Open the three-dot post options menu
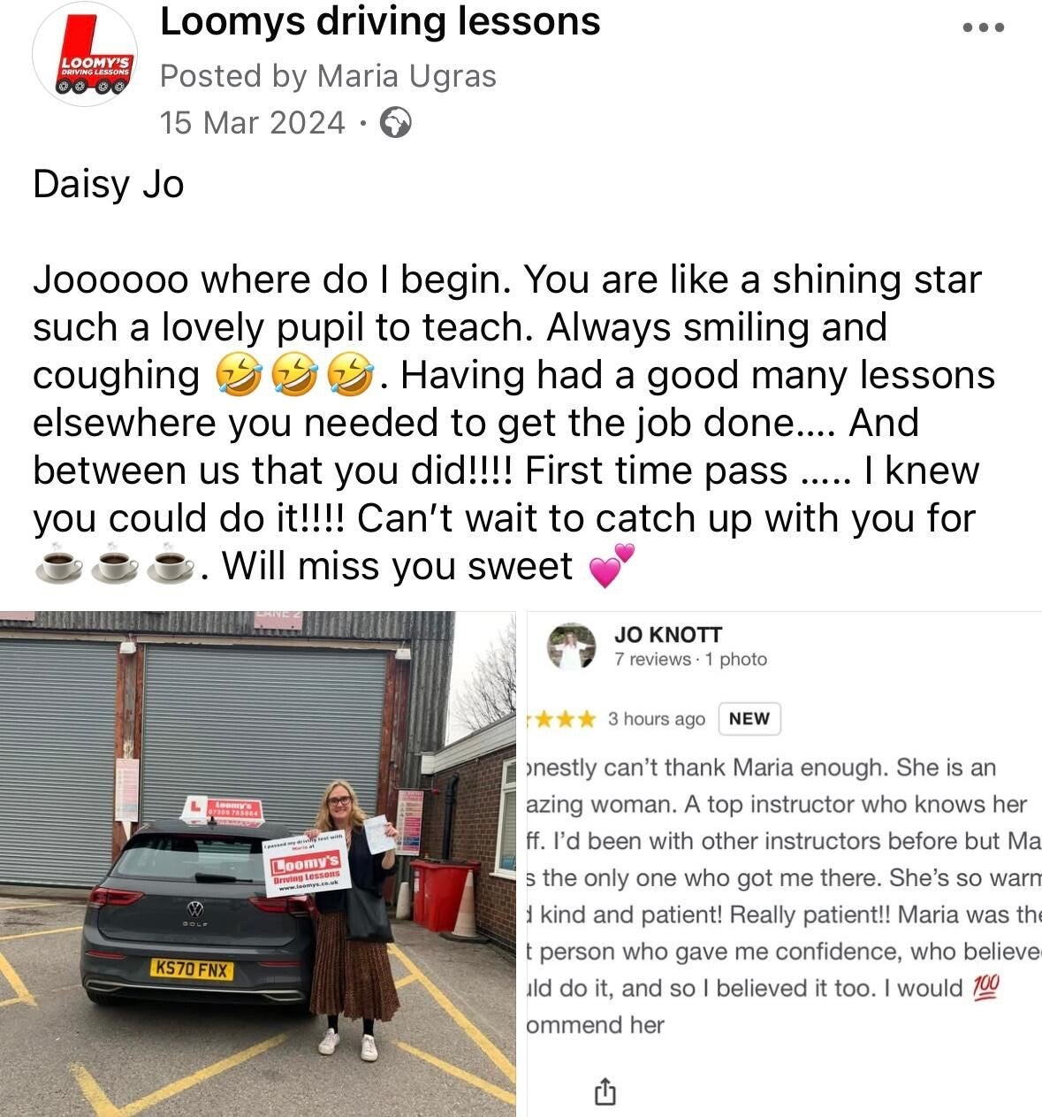 (983, 27)
